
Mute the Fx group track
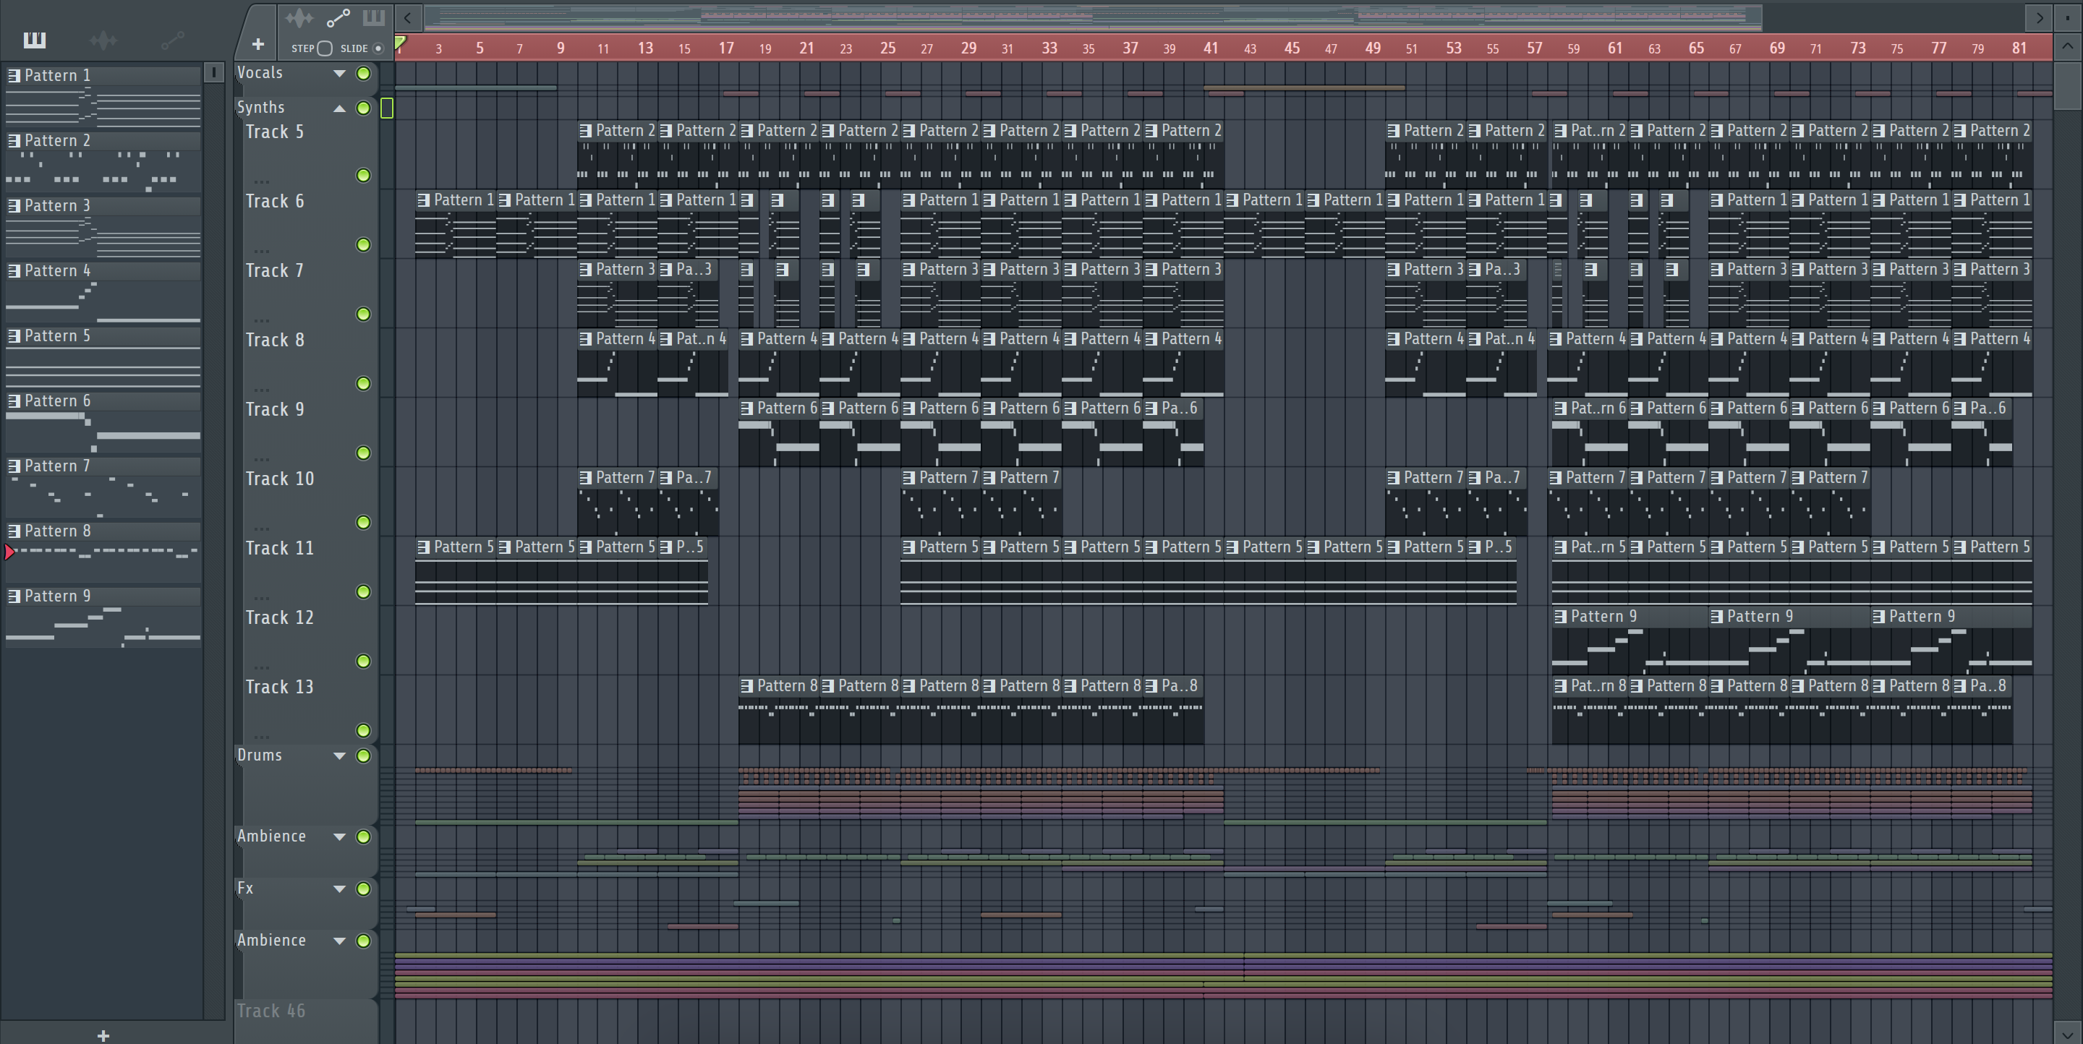[x=364, y=889]
